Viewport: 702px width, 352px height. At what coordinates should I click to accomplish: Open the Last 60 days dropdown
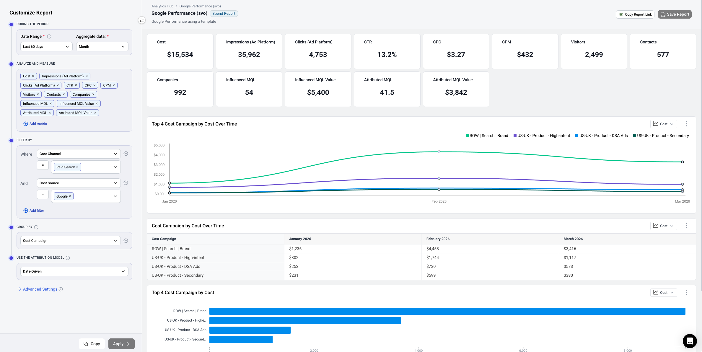tap(46, 47)
